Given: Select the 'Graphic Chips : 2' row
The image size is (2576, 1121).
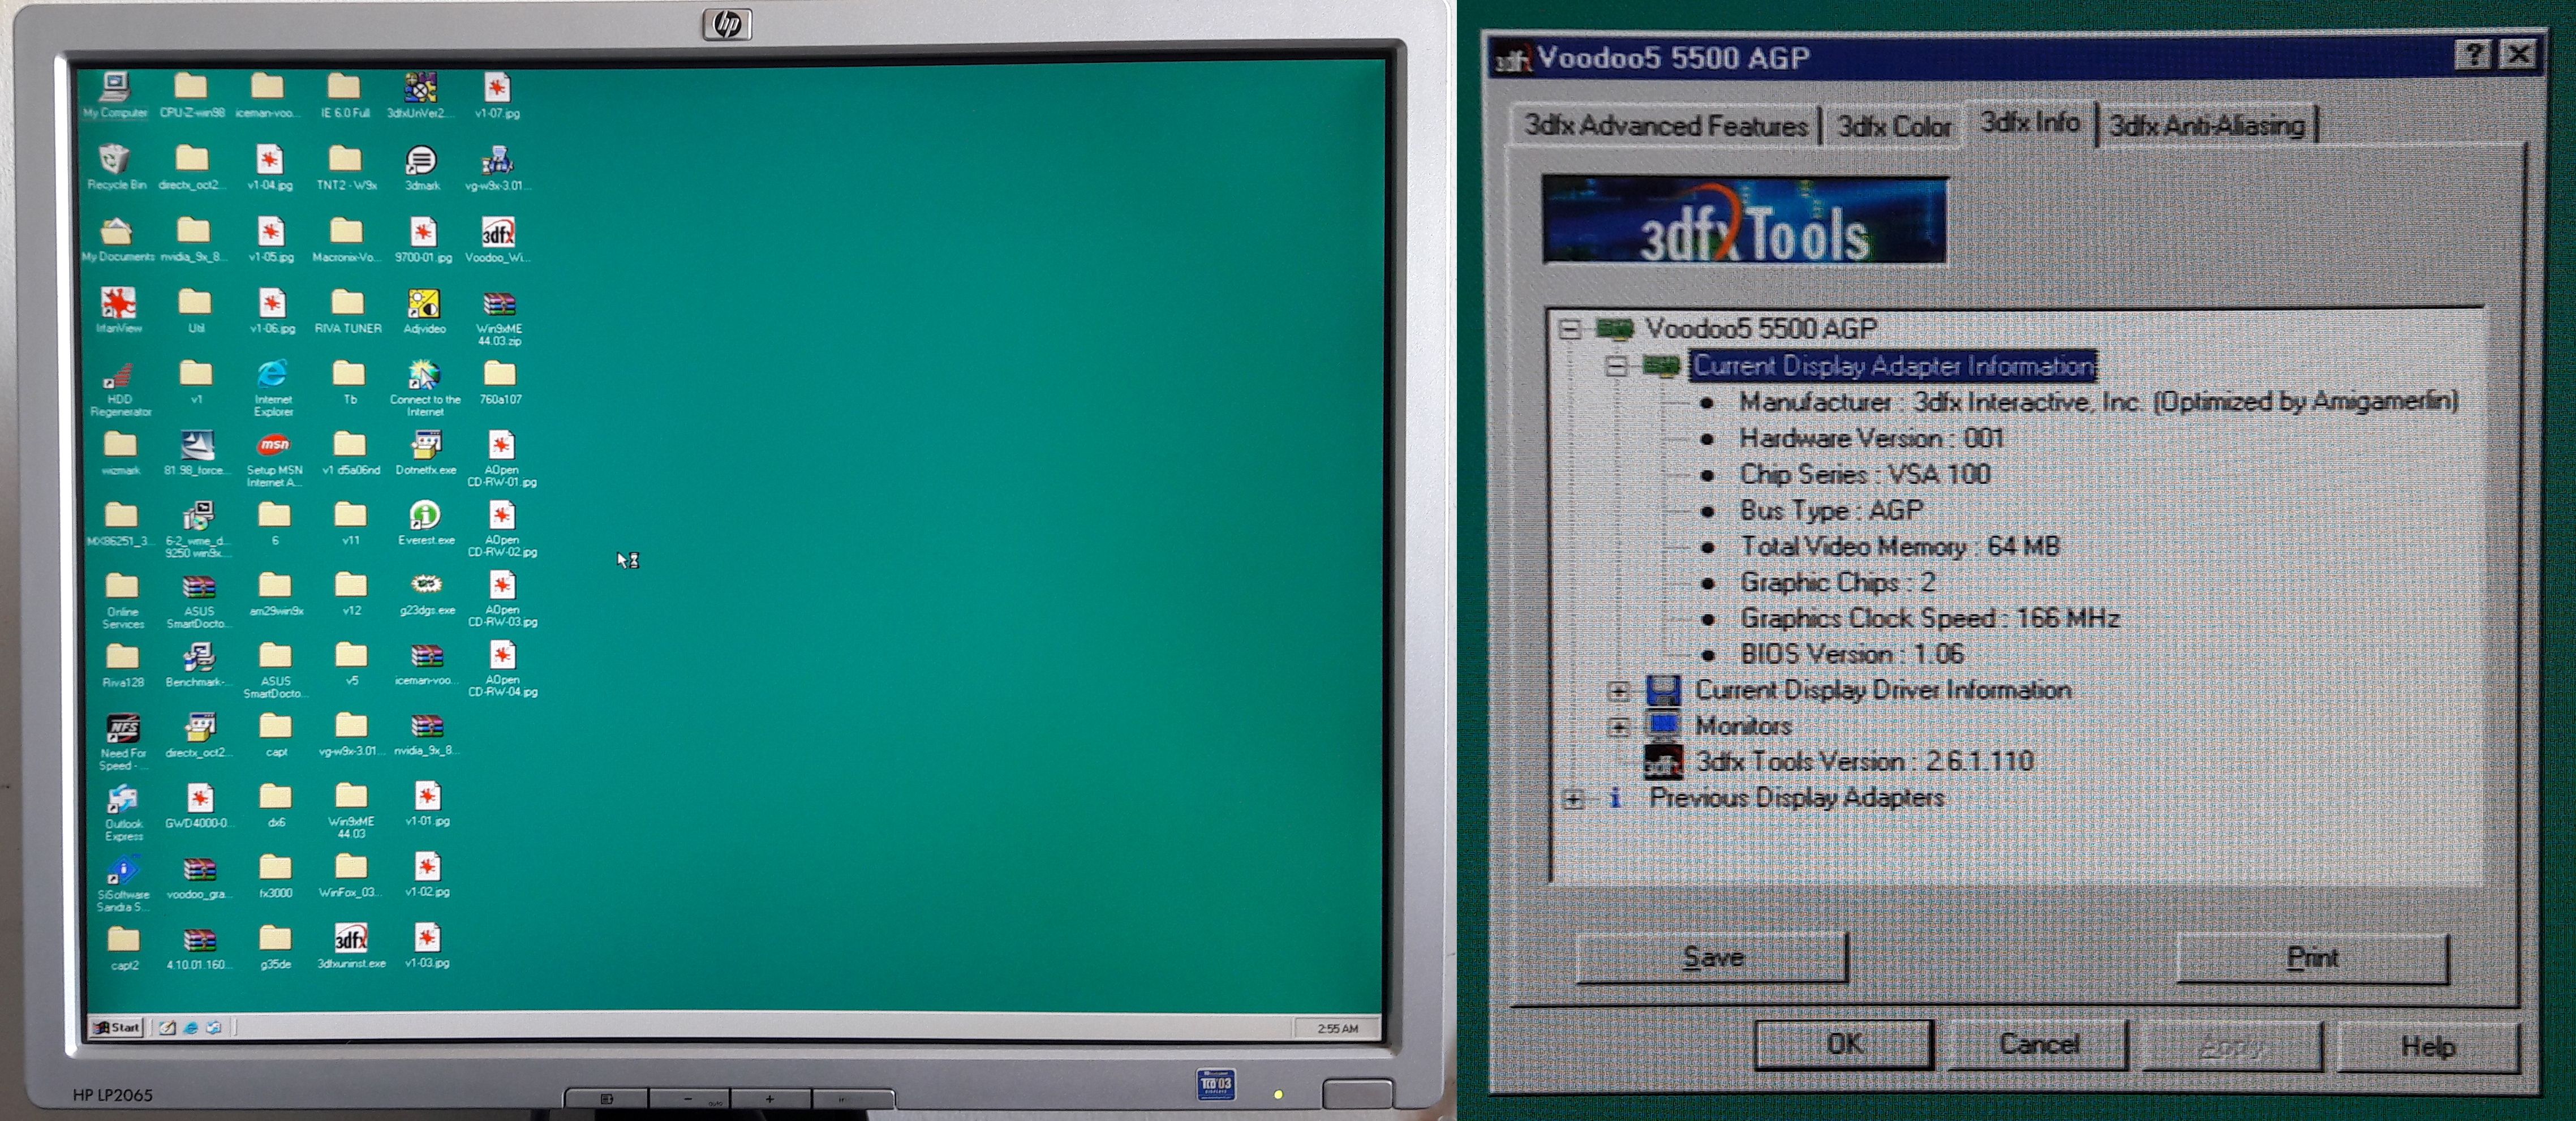Looking at the screenshot, I should coord(1838,582).
